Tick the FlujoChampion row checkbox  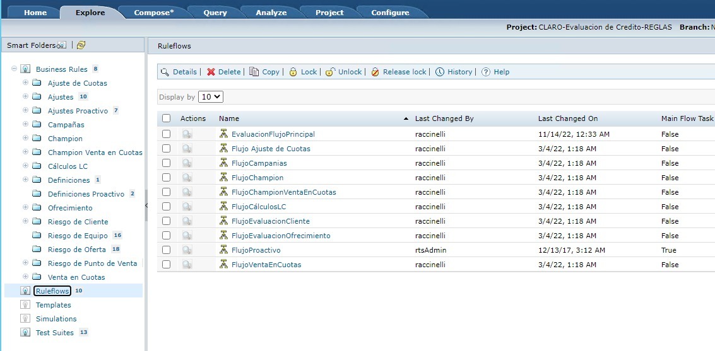pos(166,178)
